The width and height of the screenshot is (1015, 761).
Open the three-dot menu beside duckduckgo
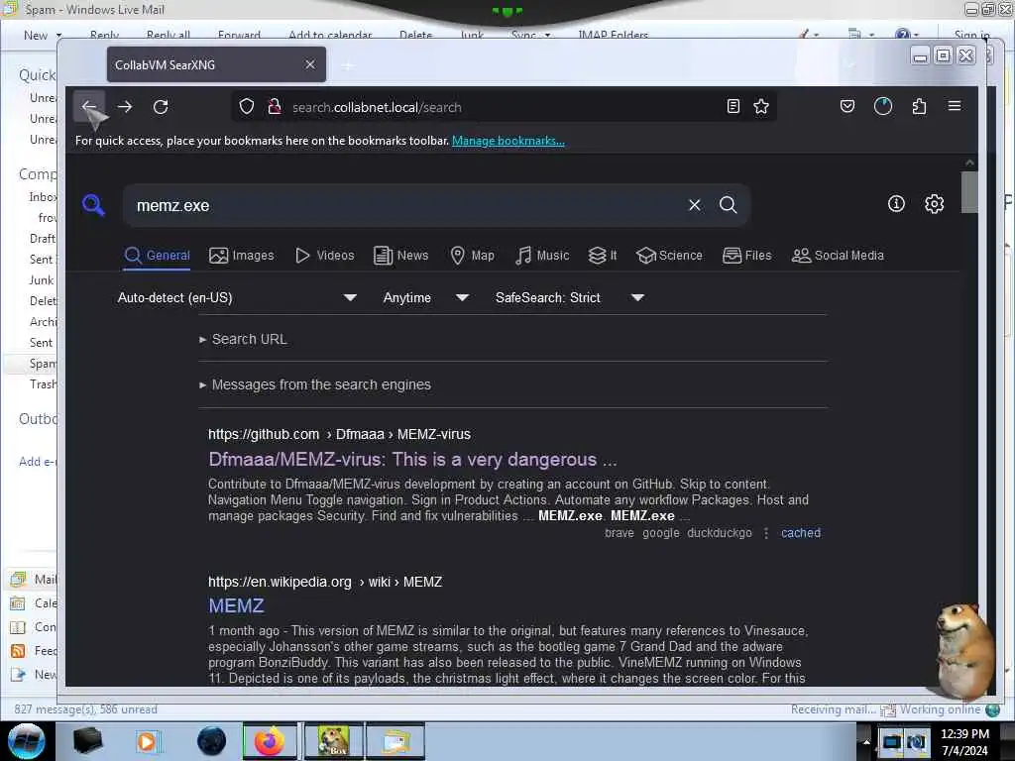coord(766,532)
